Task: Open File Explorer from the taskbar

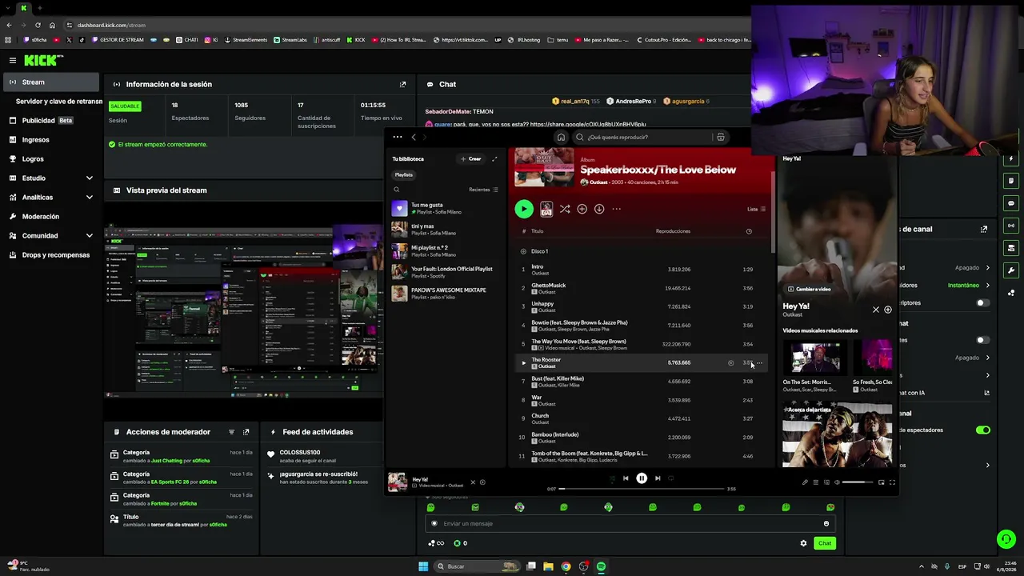Action: 548,566
